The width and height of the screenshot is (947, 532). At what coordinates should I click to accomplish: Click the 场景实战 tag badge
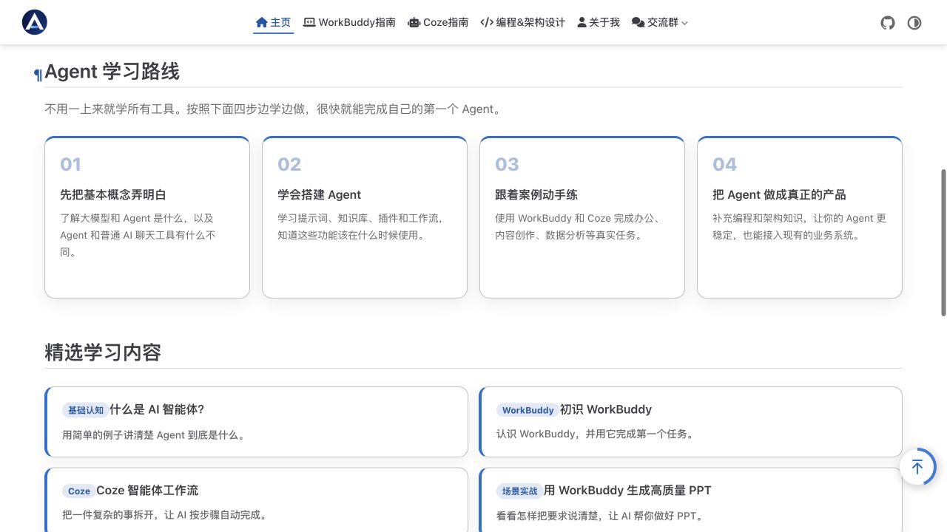[x=520, y=491]
